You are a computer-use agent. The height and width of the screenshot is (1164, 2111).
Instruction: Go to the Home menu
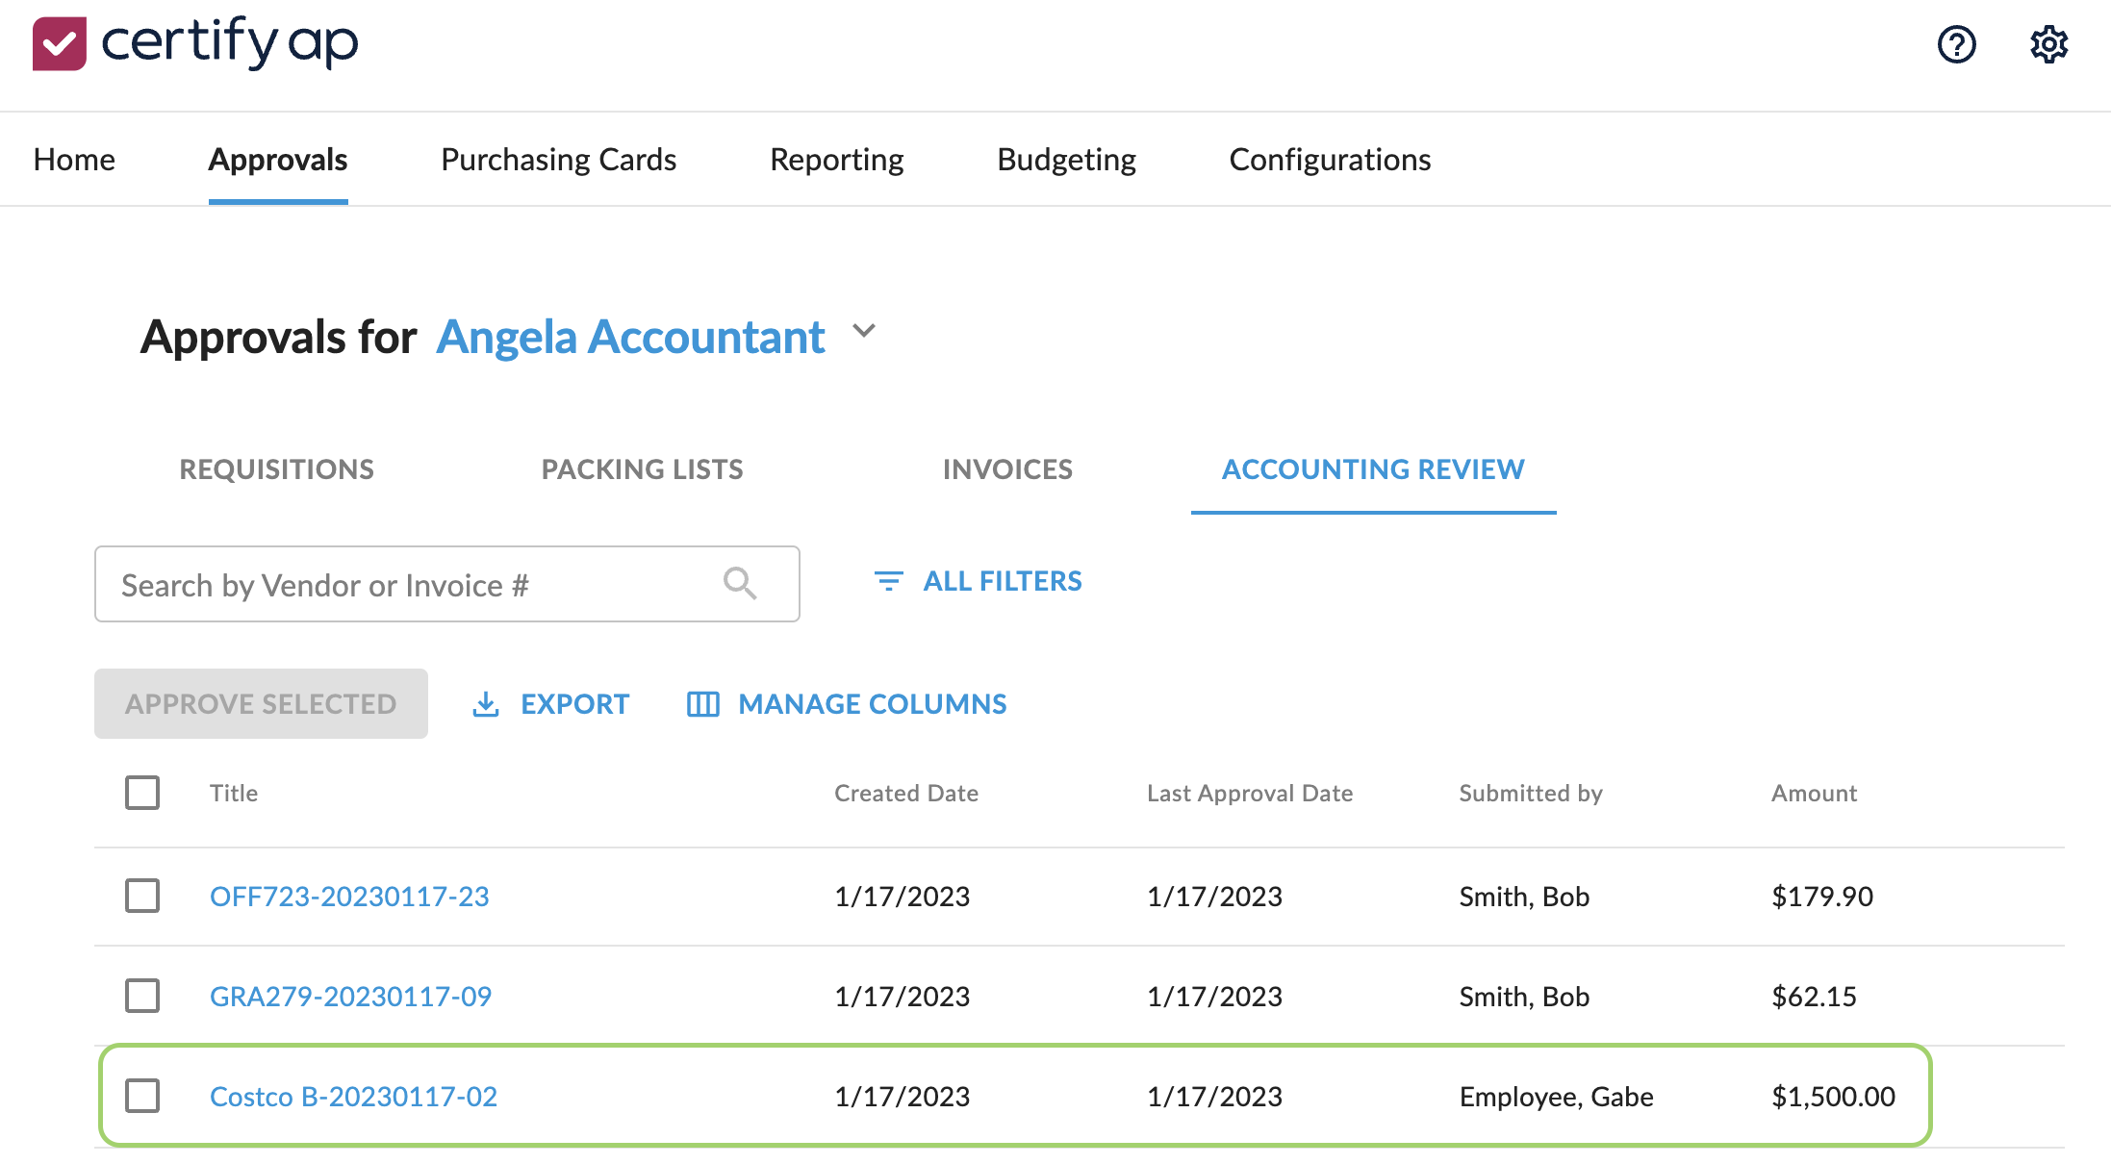[x=74, y=160]
